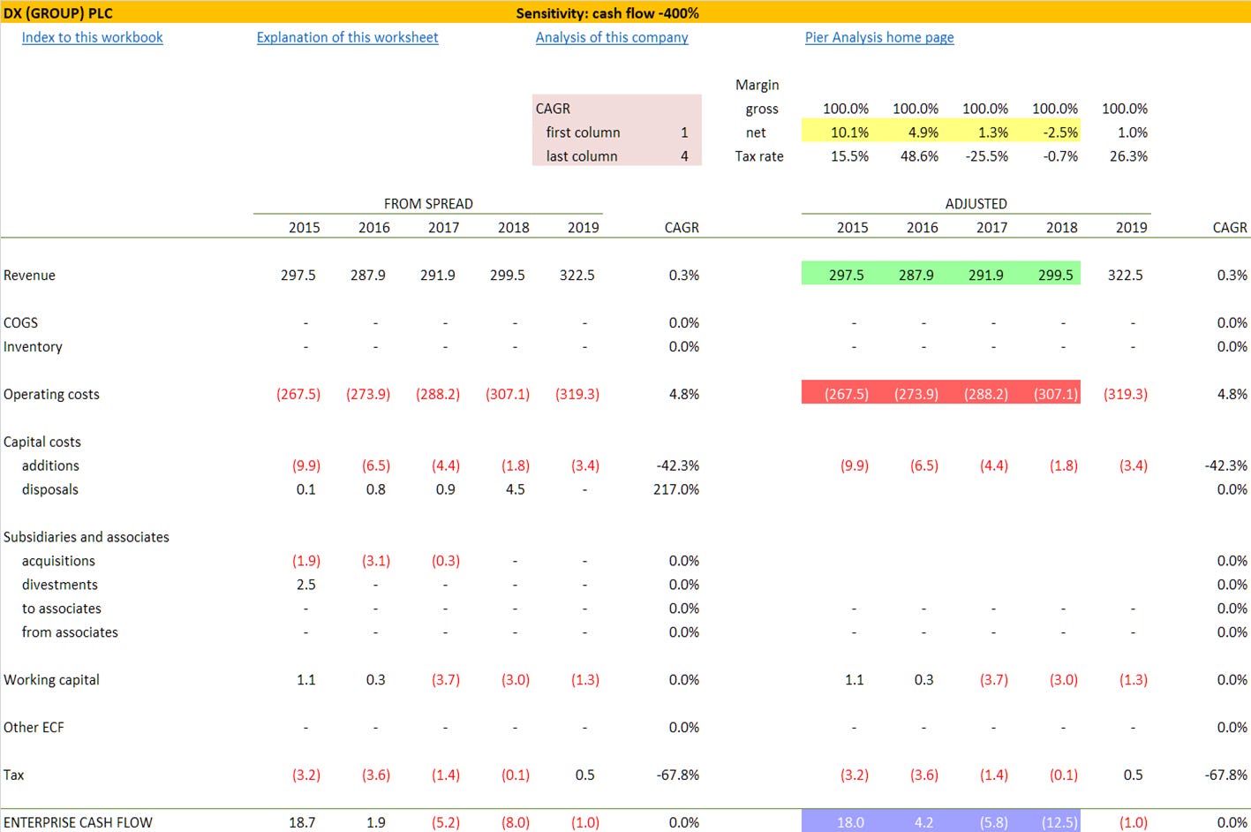The height and width of the screenshot is (832, 1251).
Task: Select the Working capital row label
Action: (x=51, y=680)
